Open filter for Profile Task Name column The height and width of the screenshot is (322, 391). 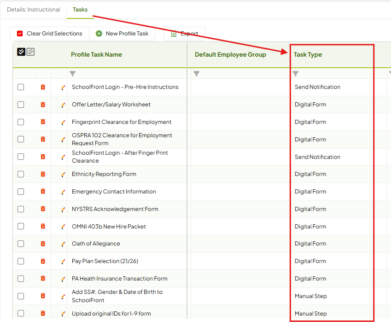tap(73, 74)
